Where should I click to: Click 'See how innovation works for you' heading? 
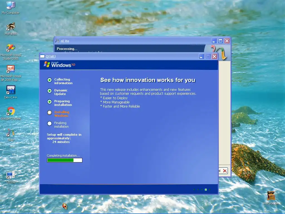pyautogui.click(x=148, y=80)
